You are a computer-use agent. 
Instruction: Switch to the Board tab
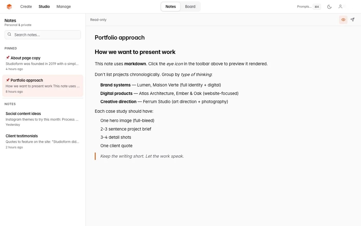[190, 6]
